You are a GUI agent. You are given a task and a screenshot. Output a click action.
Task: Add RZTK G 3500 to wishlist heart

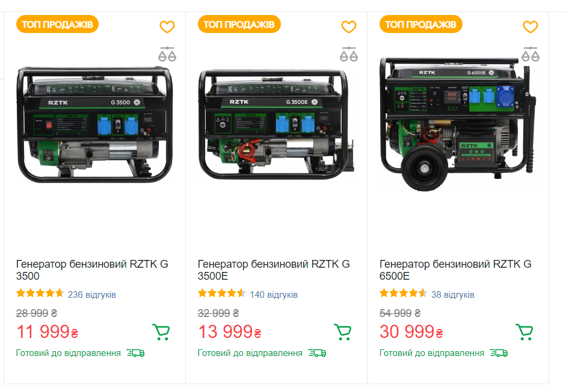pyautogui.click(x=167, y=26)
